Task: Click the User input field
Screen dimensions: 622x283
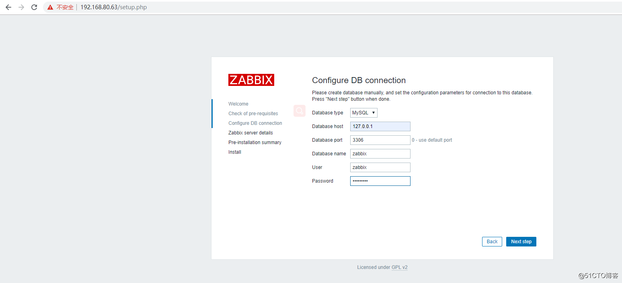Action: pos(380,167)
